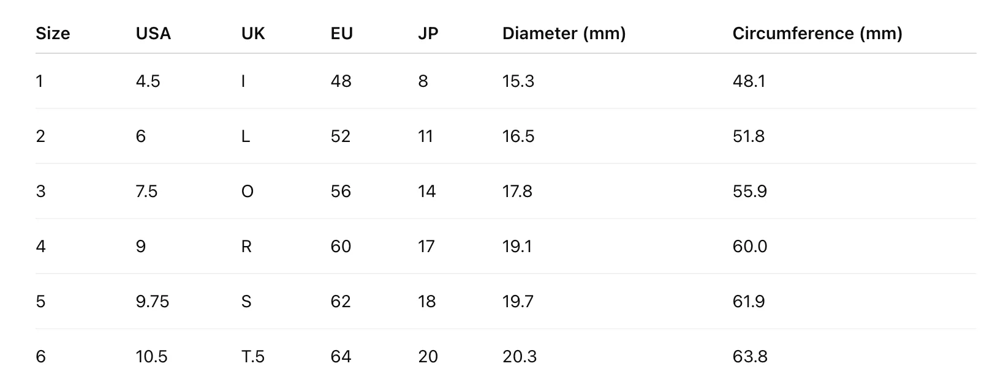This screenshot has width=995, height=388.
Task: Select circumference value 48.1
Action: tap(749, 81)
